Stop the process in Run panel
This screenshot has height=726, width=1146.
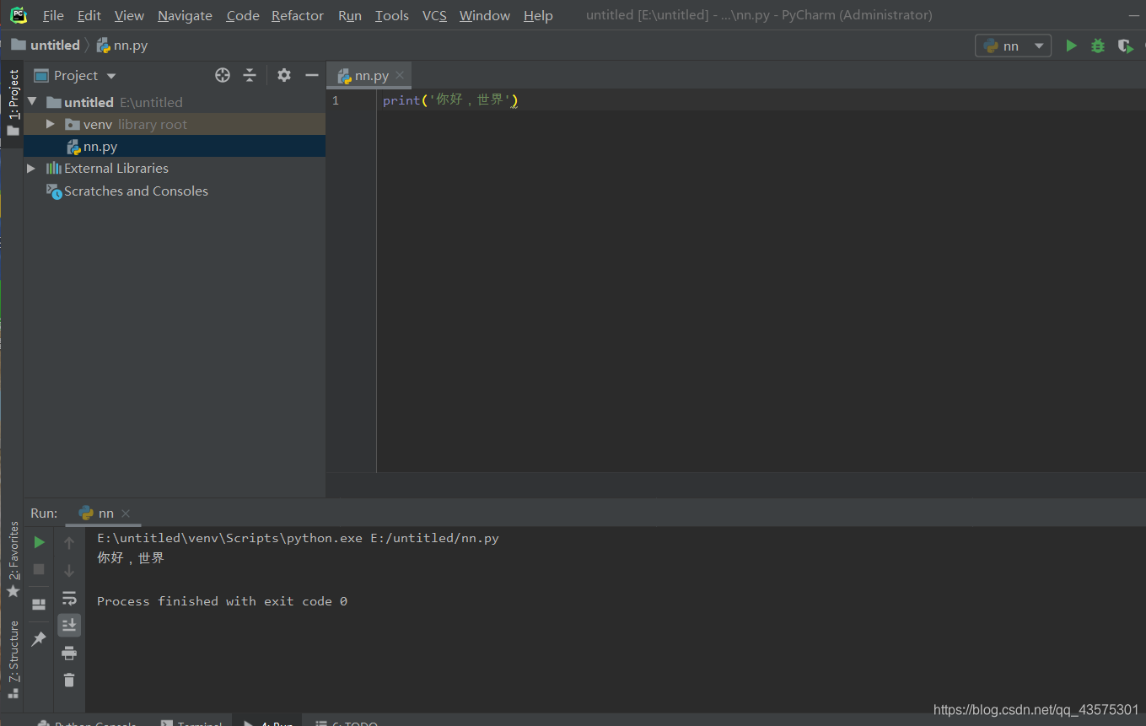pos(39,569)
